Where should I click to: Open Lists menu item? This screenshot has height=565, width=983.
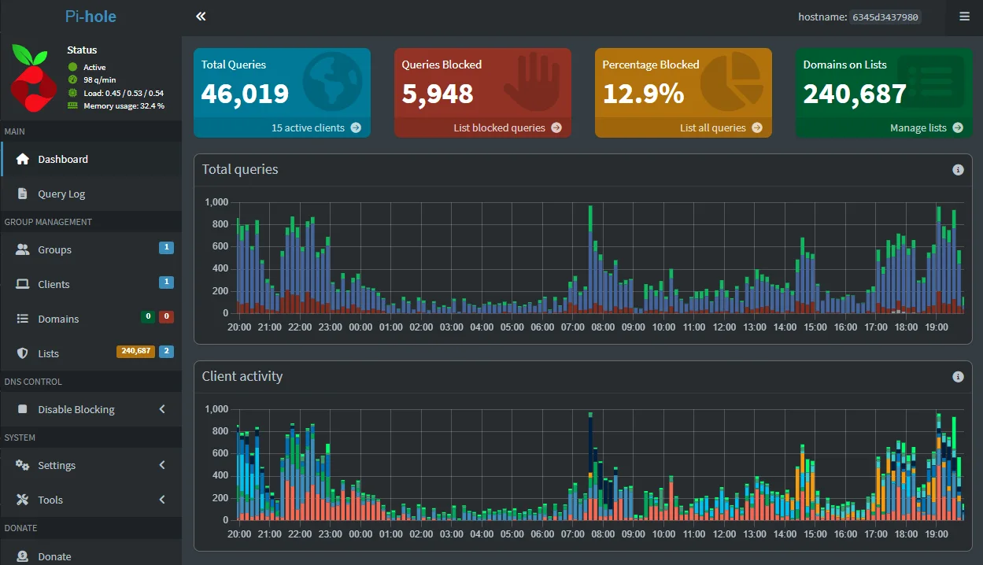click(91, 353)
